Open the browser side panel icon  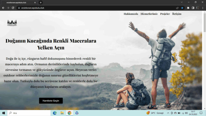tap(193, 8)
